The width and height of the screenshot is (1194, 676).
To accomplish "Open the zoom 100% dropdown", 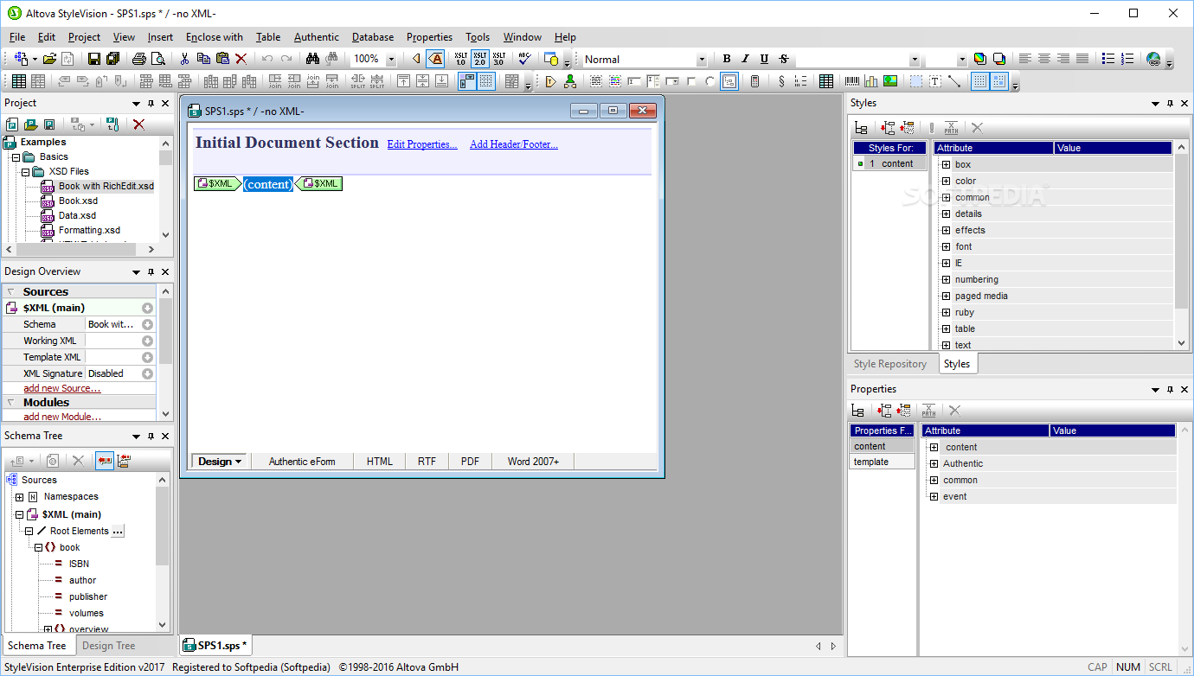I will [391, 59].
